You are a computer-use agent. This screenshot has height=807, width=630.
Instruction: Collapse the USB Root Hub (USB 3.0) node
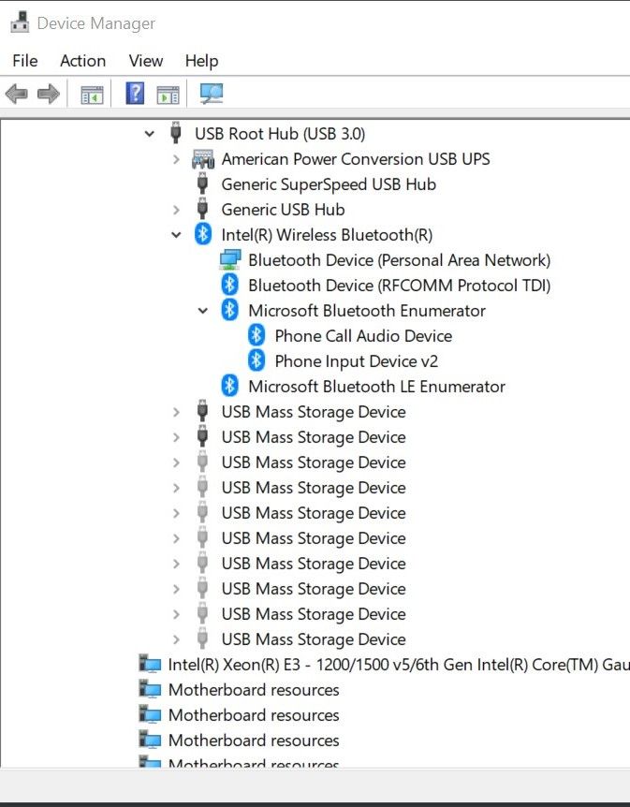(149, 134)
